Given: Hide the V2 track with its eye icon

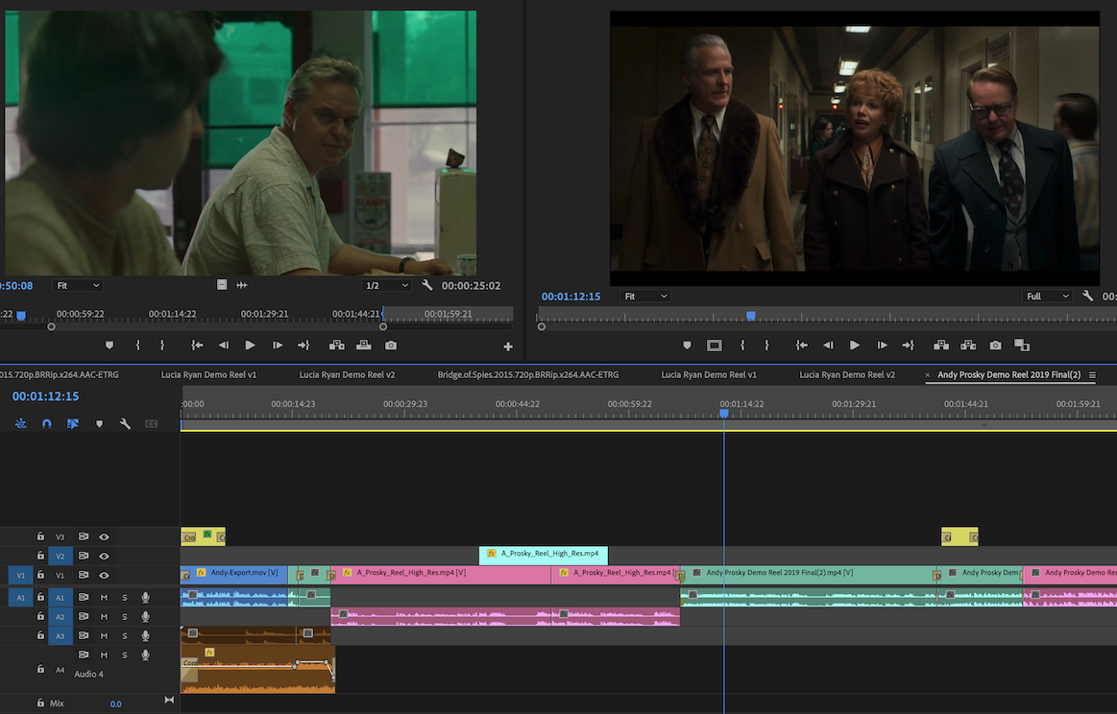Looking at the screenshot, I should click(103, 556).
